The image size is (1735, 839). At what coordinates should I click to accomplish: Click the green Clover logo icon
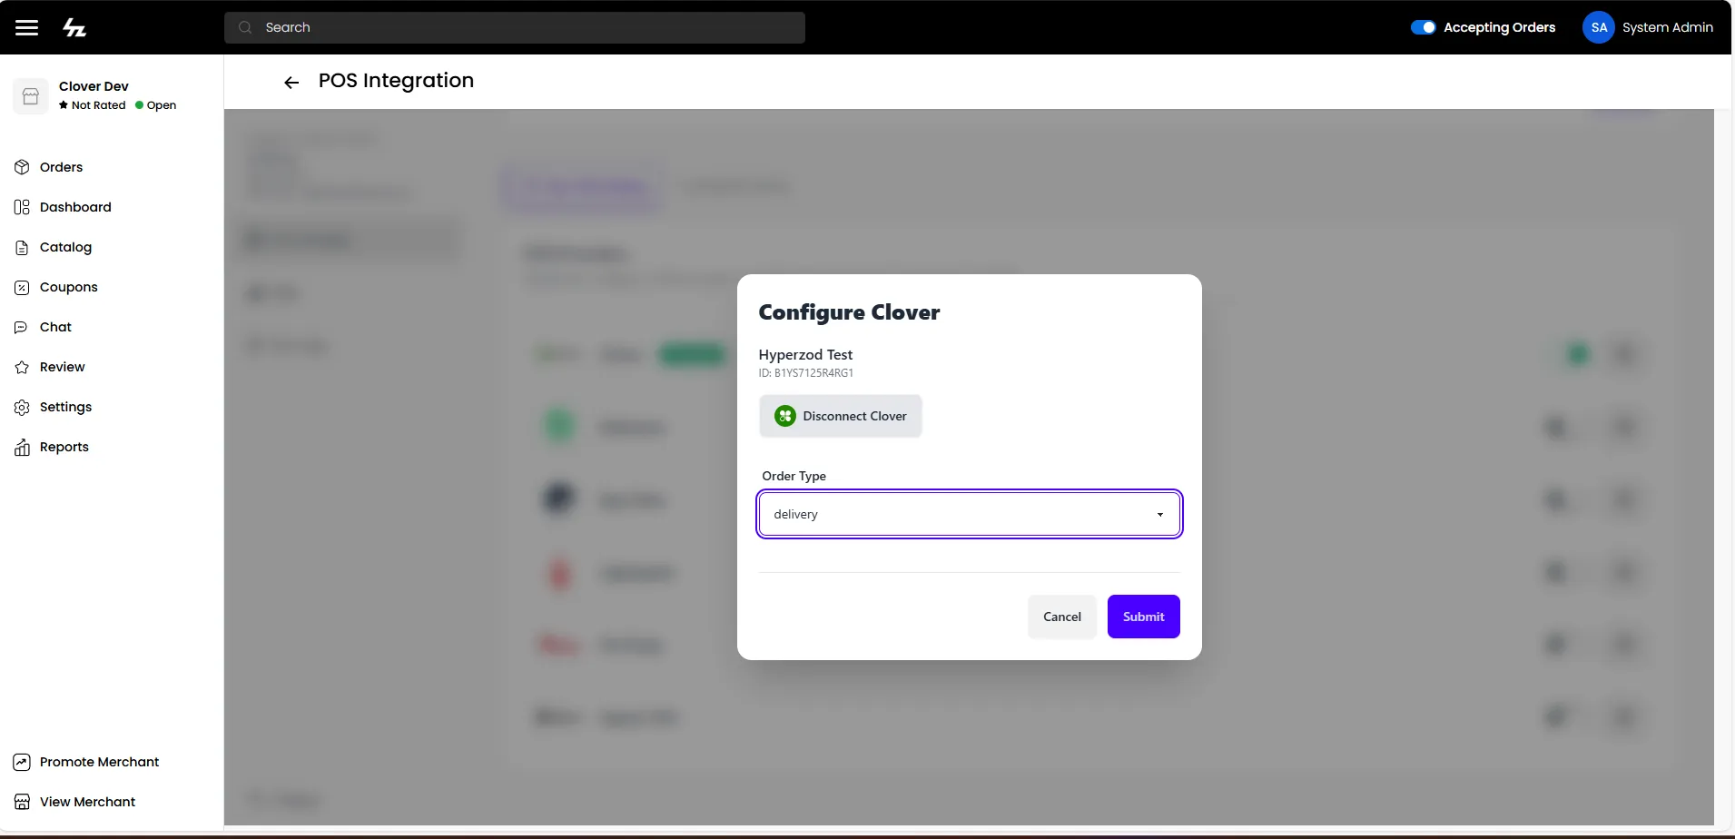coord(785,416)
